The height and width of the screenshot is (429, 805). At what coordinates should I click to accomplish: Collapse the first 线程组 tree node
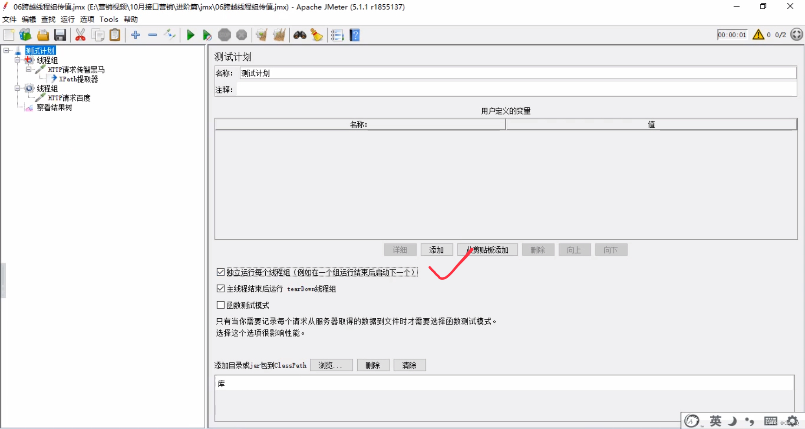(x=17, y=60)
